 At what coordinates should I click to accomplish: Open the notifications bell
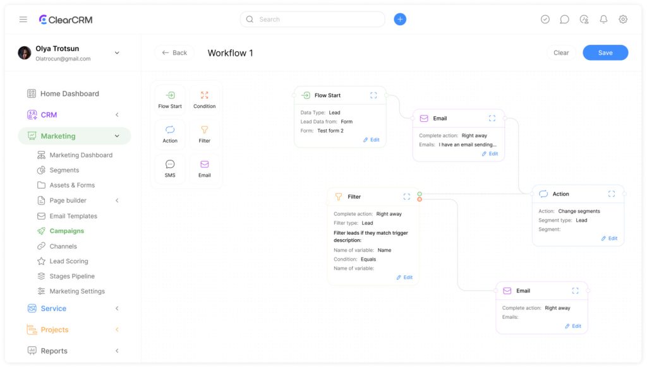pos(603,20)
